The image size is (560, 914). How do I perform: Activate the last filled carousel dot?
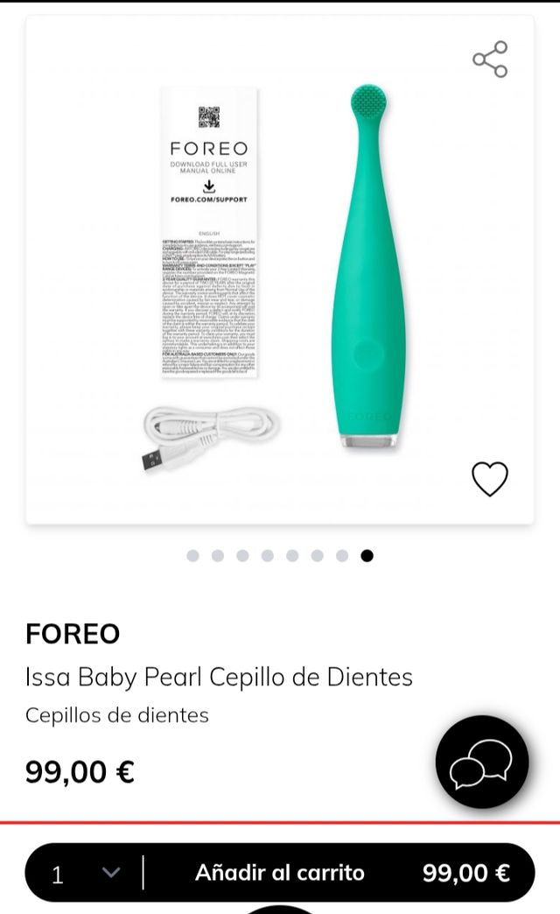point(367,554)
